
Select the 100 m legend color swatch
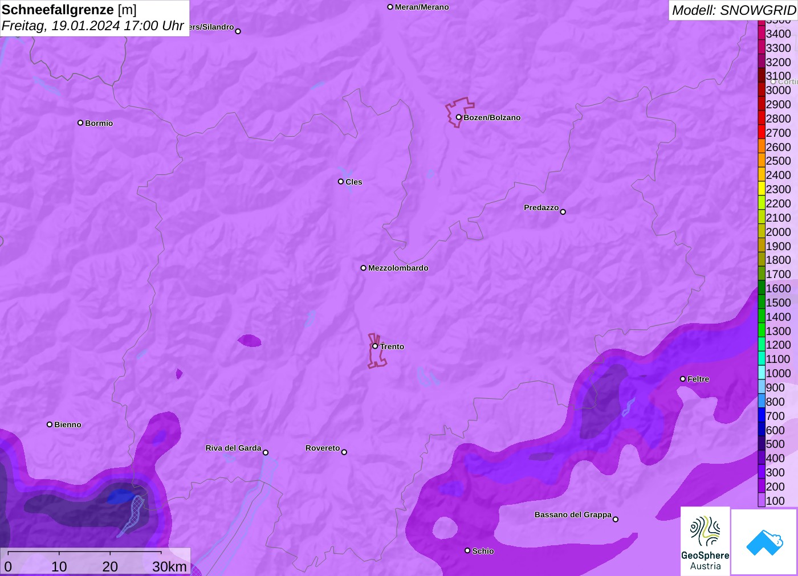762,500
